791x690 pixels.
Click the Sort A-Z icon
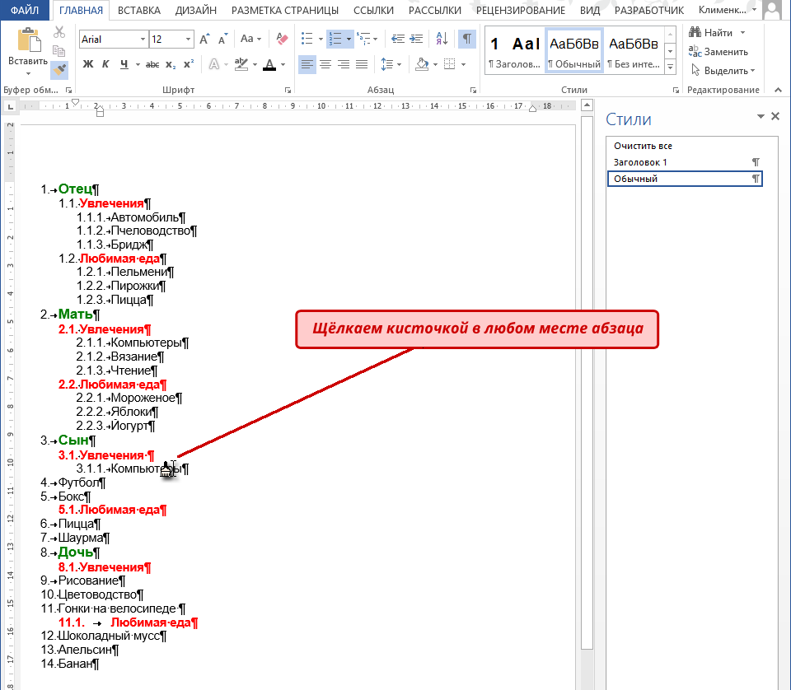442,39
